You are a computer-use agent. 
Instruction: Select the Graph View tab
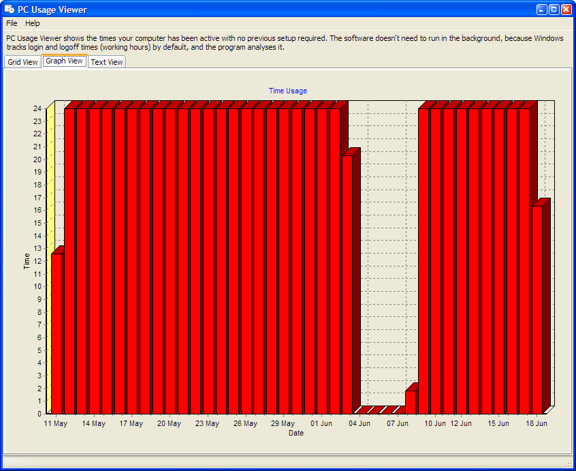pos(64,61)
